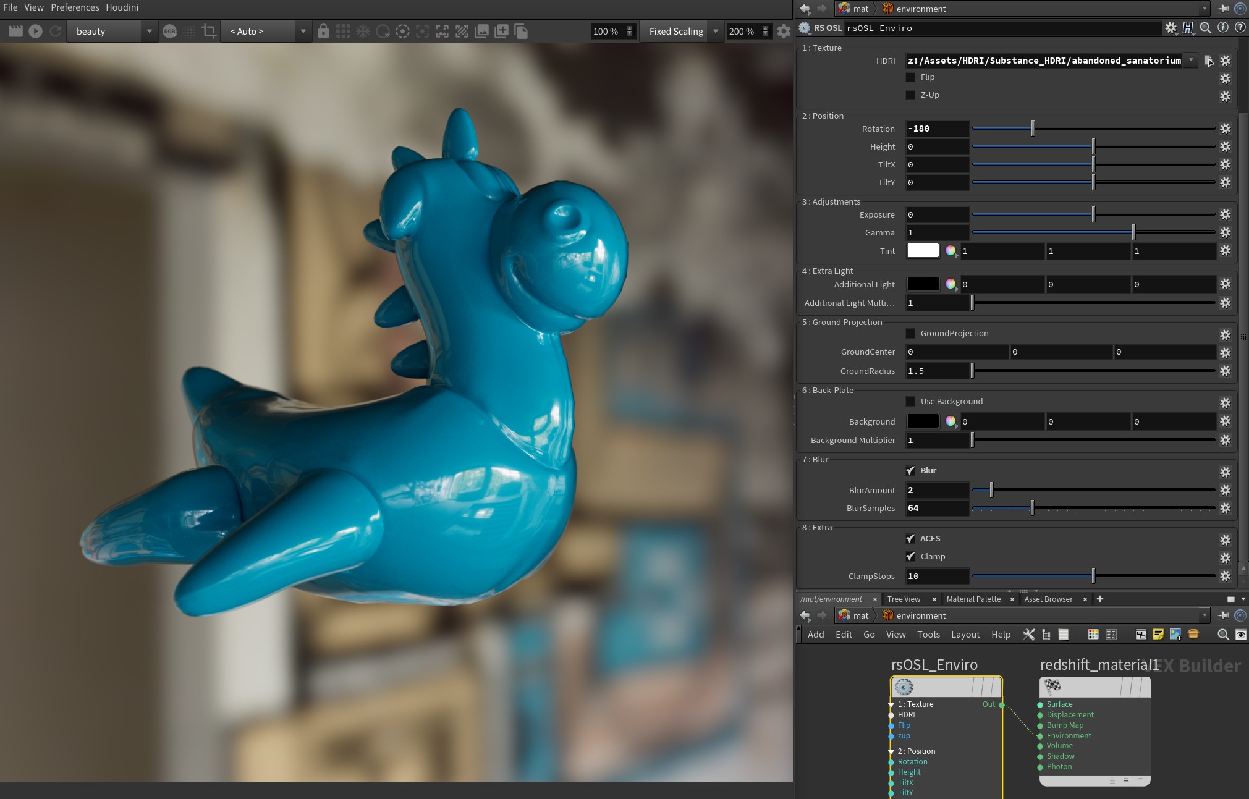Click the HDRI file chooser icon
The image size is (1249, 799).
[1209, 61]
